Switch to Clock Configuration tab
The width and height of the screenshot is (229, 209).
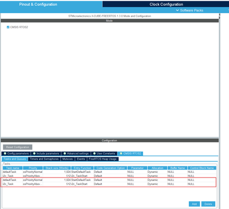[x=166, y=5]
